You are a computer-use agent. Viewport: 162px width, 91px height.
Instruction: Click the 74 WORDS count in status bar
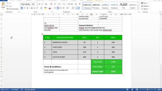point(15,89)
